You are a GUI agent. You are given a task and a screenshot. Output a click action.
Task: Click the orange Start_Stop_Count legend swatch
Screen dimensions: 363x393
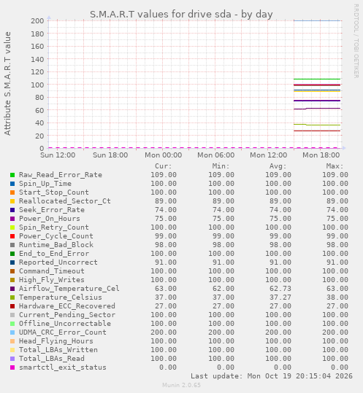(12, 192)
